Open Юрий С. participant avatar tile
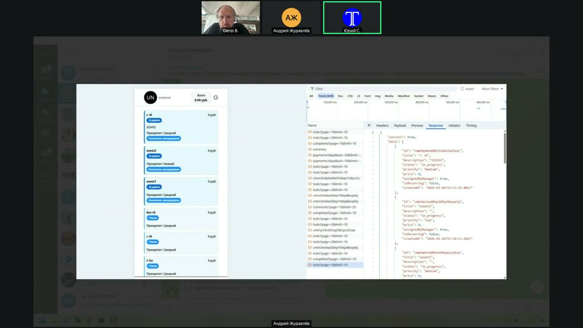 (352, 18)
